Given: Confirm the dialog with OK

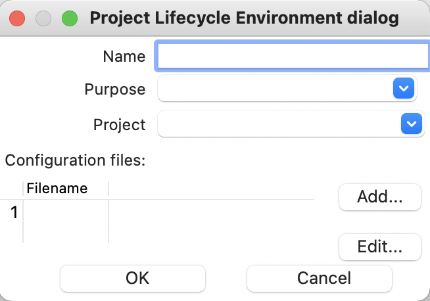Looking at the screenshot, I should (x=137, y=278).
